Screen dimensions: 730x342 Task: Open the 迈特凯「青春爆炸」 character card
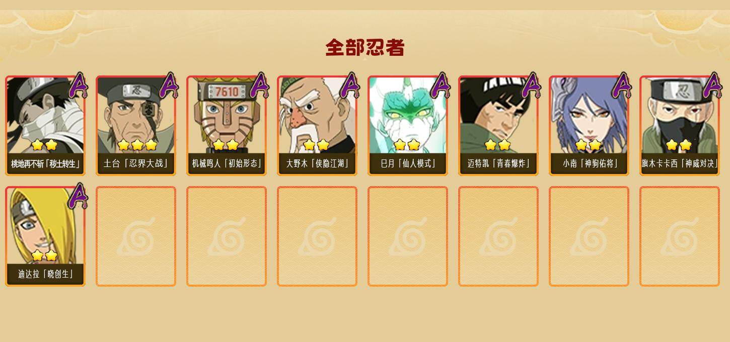tap(498, 126)
